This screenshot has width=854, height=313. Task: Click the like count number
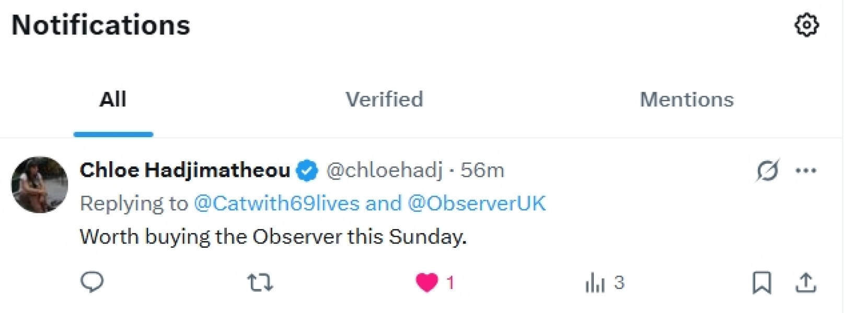point(450,283)
